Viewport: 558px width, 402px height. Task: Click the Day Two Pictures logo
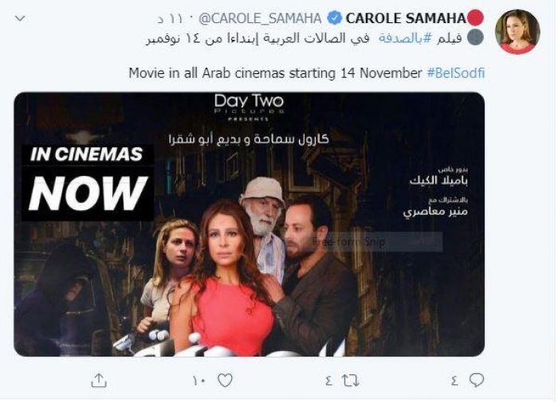(249, 107)
